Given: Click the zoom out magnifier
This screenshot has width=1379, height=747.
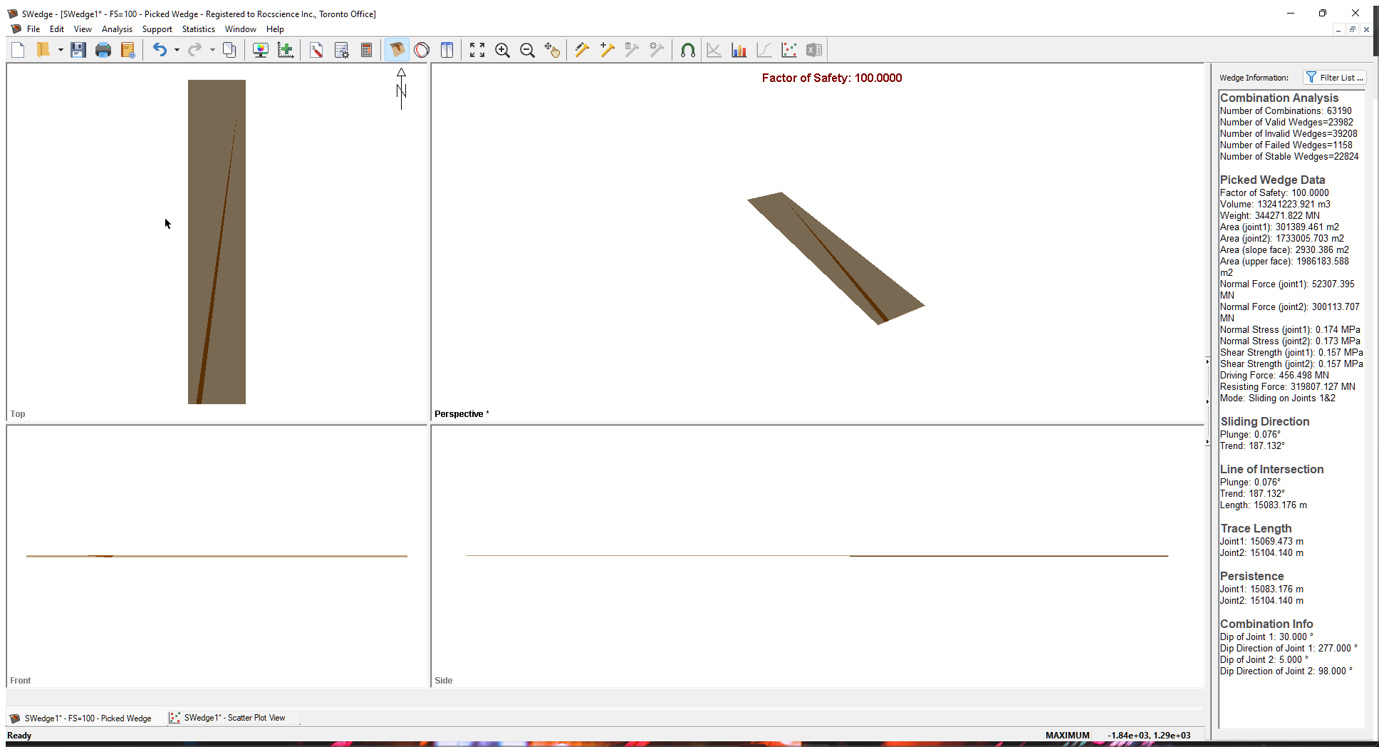Looking at the screenshot, I should click(527, 50).
